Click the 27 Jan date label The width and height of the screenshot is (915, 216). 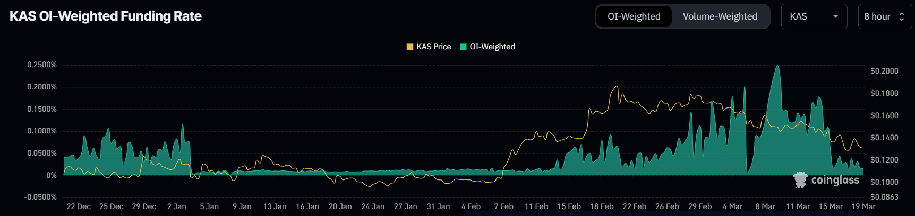coord(406,206)
